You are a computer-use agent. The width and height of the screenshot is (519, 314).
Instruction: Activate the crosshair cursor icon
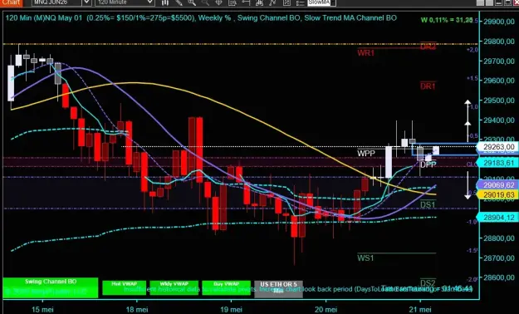point(218,3)
